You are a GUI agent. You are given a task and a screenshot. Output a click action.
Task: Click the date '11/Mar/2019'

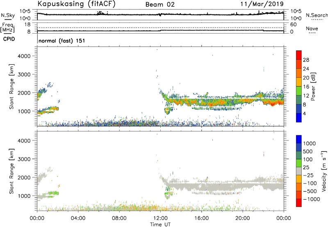pyautogui.click(x=262, y=4)
